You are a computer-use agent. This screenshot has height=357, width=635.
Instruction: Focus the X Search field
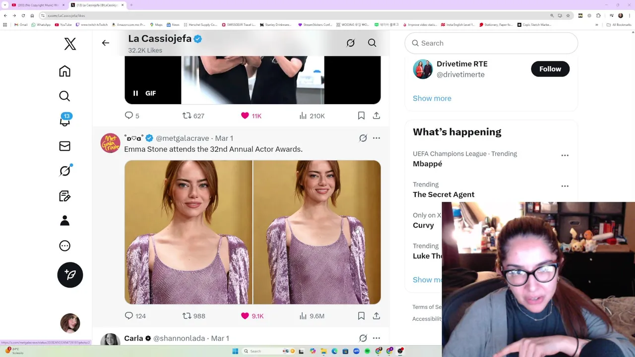tap(491, 43)
